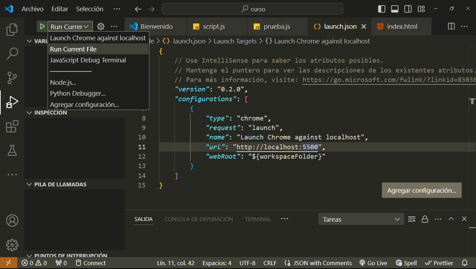Screen dimensions: 476x269
Task: Open the Editar menu
Action: (x=60, y=9)
